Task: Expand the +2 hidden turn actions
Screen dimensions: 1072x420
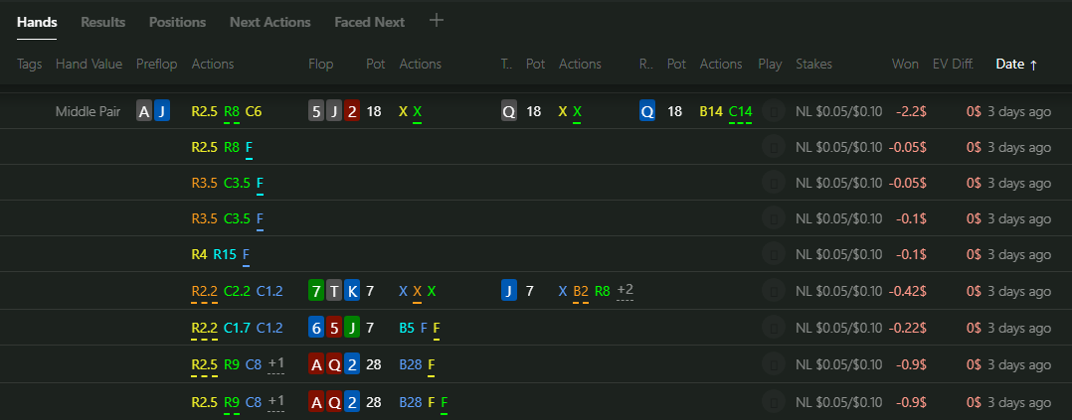Action: point(625,290)
